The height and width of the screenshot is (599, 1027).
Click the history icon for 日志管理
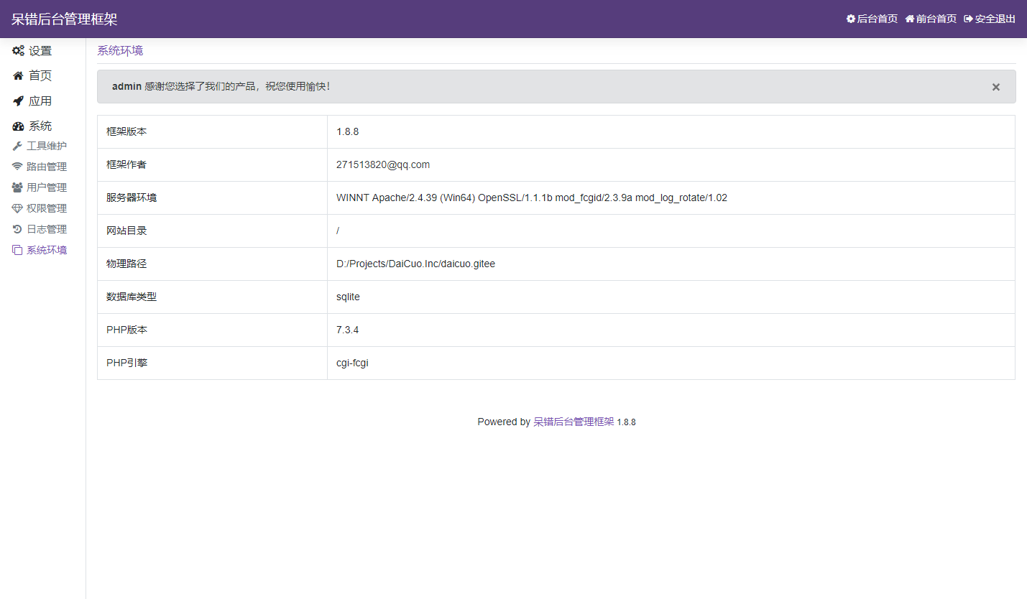(17, 229)
